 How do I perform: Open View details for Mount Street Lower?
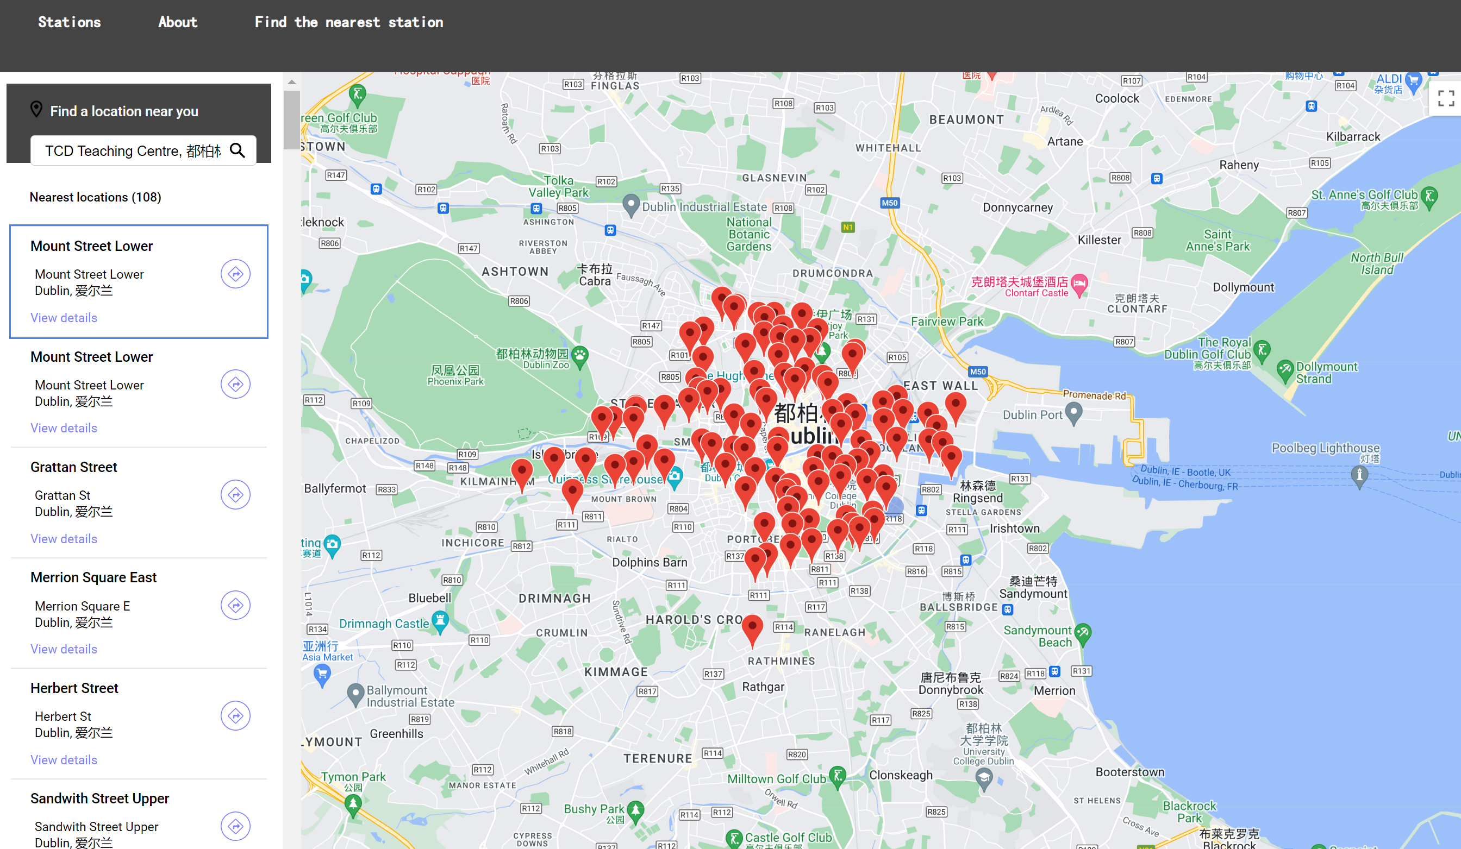tap(64, 318)
